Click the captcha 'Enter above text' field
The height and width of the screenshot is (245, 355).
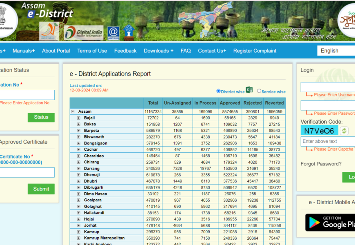point(328,141)
